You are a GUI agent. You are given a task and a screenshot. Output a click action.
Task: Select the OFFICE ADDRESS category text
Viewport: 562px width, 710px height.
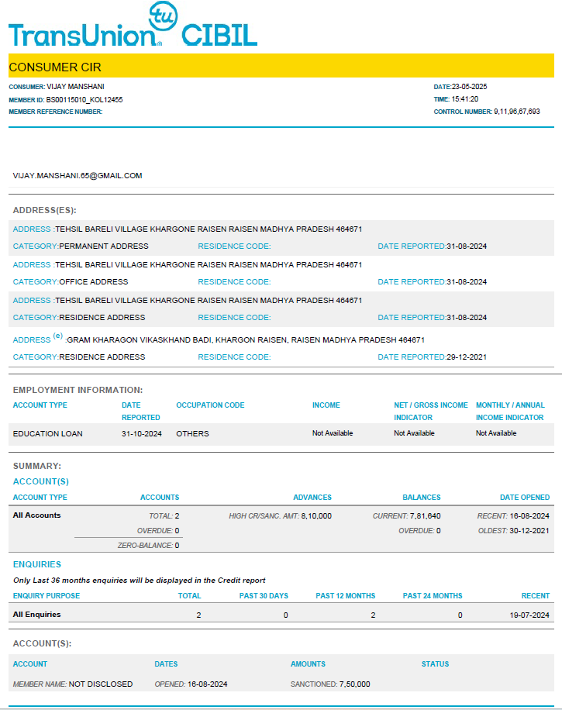coord(94,282)
